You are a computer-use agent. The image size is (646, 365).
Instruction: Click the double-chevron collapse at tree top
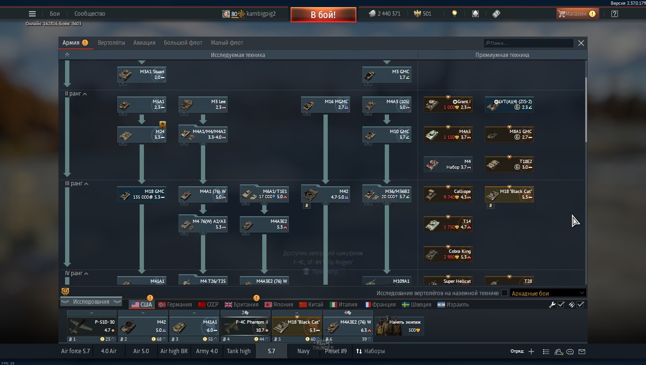tap(67, 55)
